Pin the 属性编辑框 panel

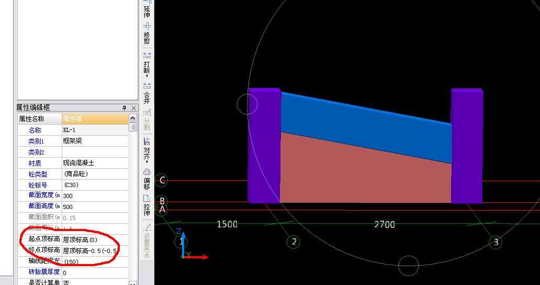click(x=125, y=108)
